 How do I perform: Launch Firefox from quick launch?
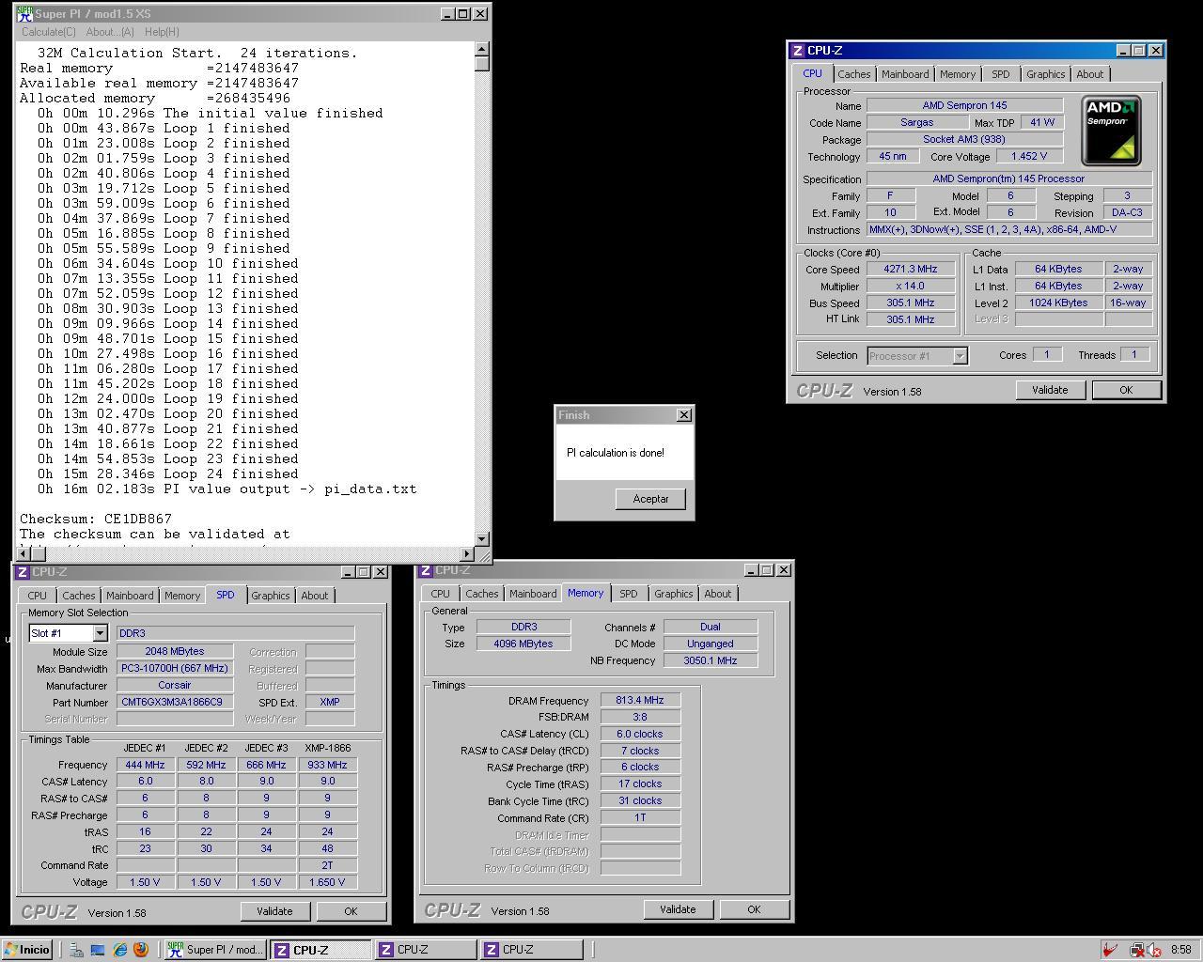coord(141,950)
